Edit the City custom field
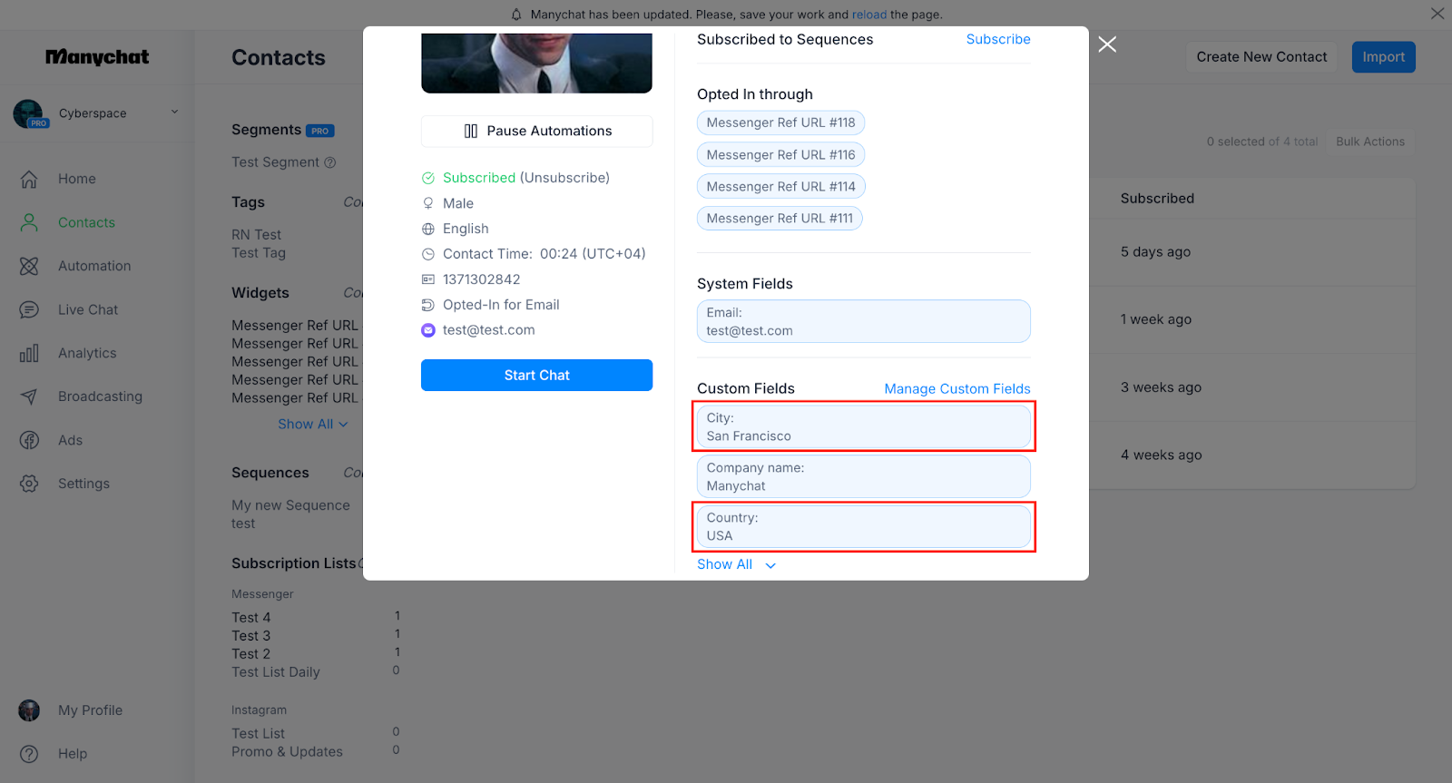The image size is (1452, 783). coord(863,427)
